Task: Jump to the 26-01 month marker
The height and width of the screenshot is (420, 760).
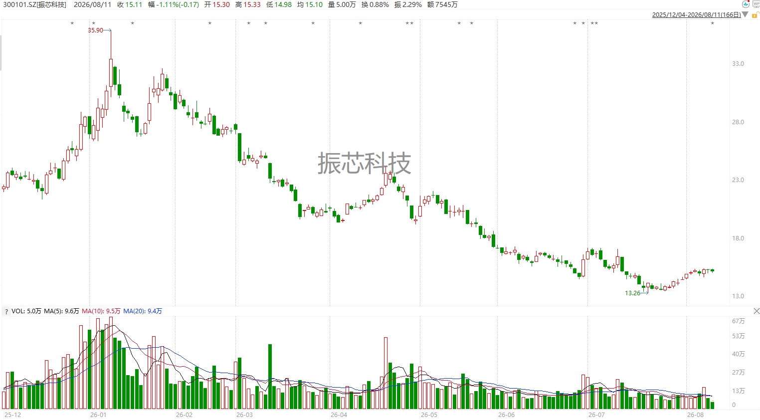Action: tap(98, 415)
